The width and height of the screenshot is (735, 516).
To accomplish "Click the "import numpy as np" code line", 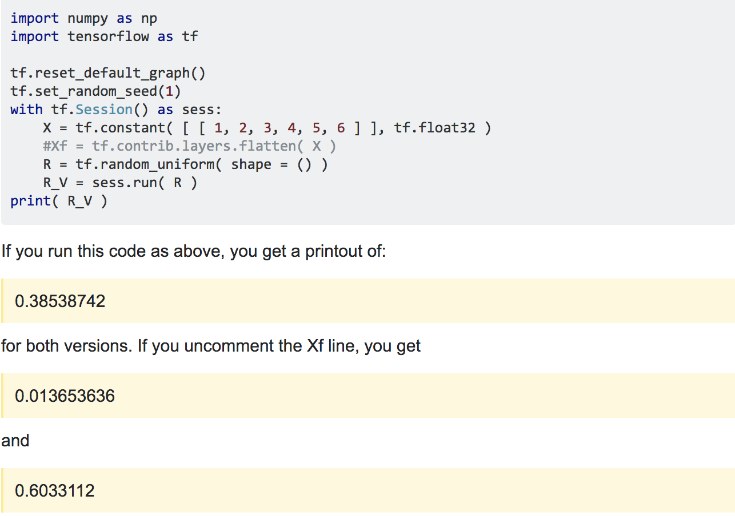I will 83,18.
